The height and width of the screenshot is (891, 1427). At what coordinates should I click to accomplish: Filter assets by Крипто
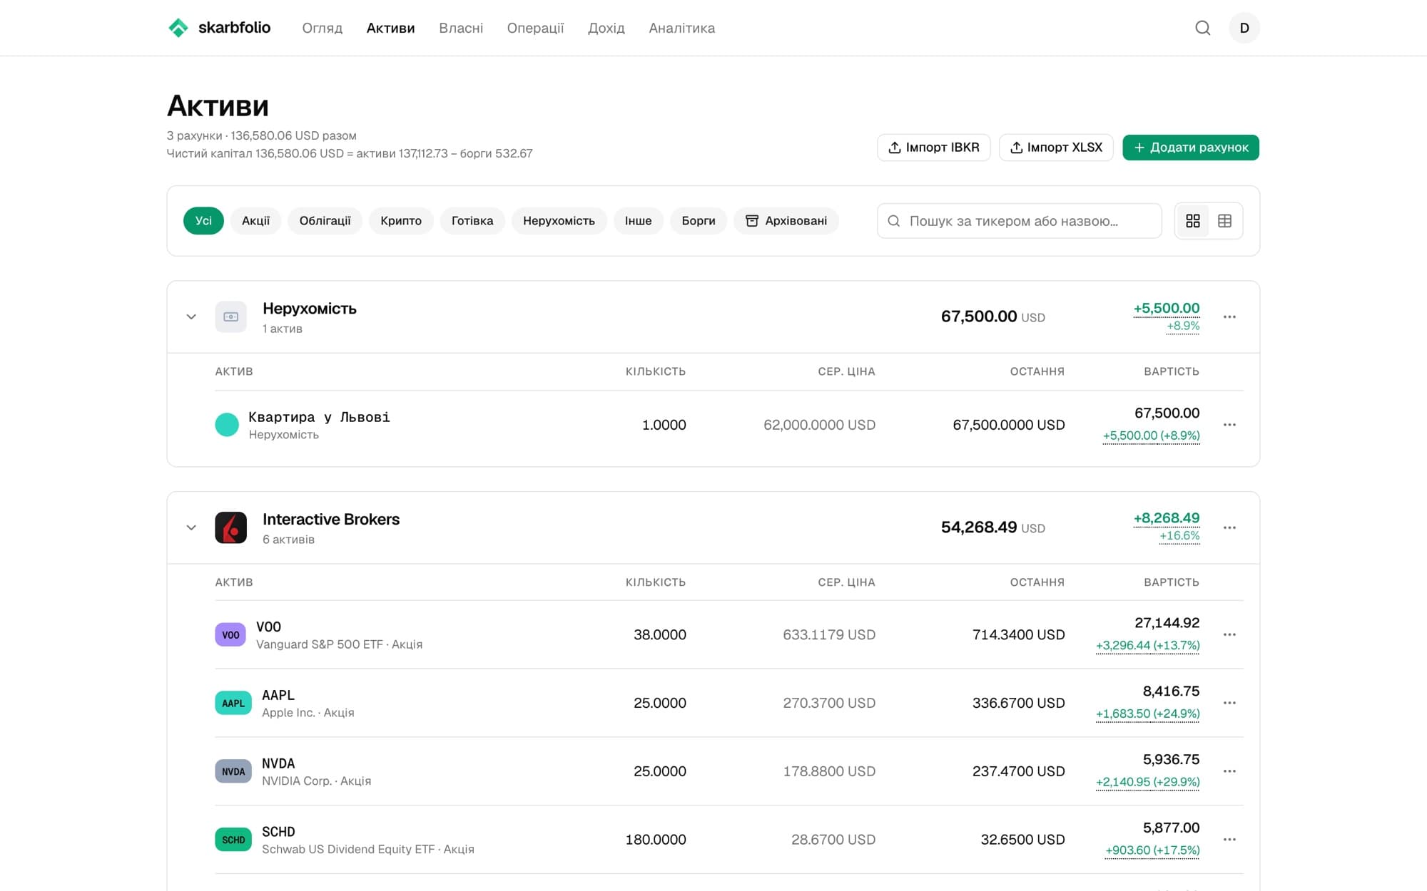401,221
